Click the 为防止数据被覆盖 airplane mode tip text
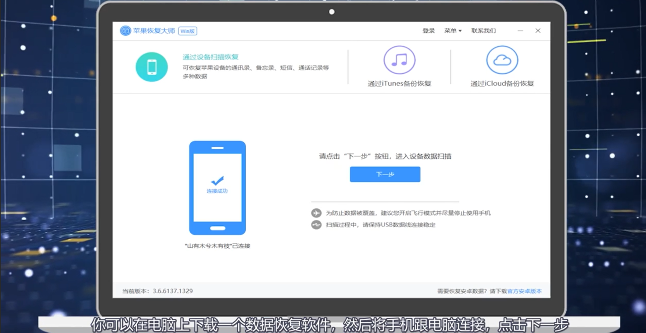 click(408, 213)
